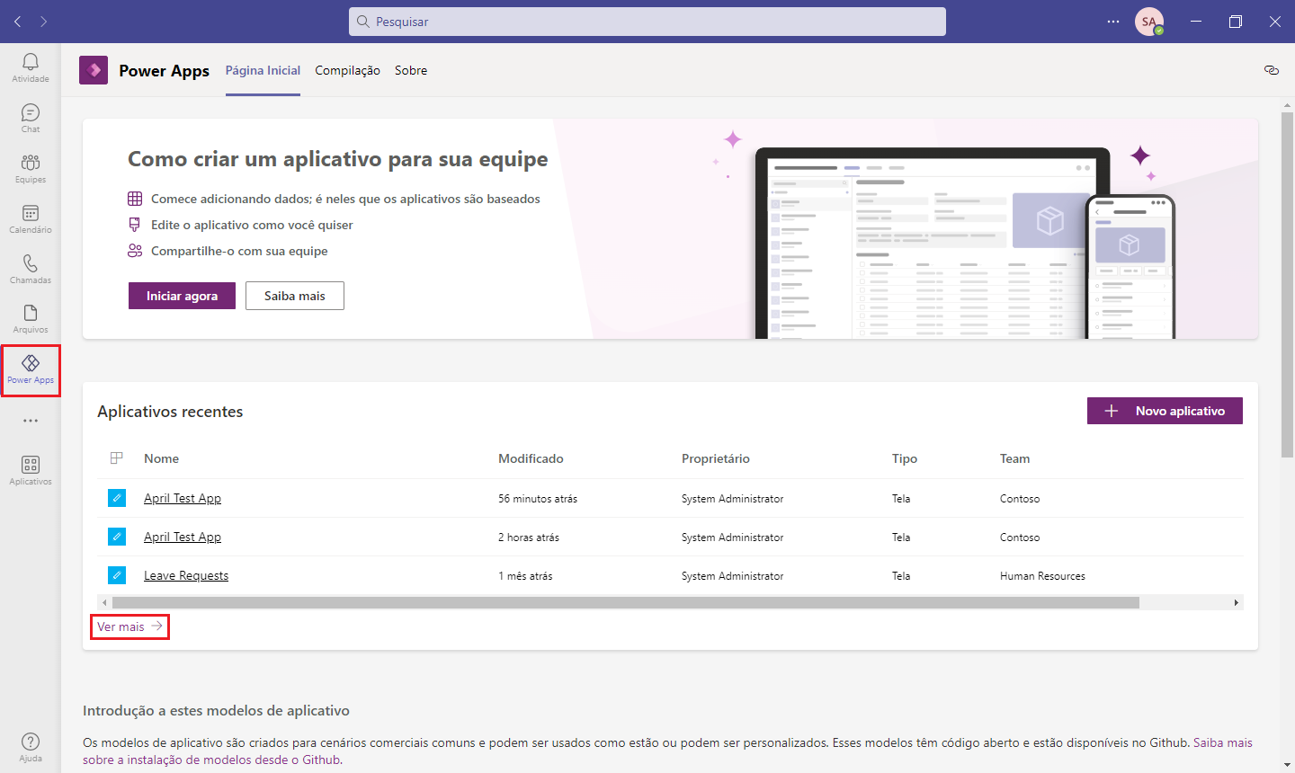Open the SA profile avatar
Screen dimensions: 1295x773
(x=1149, y=22)
